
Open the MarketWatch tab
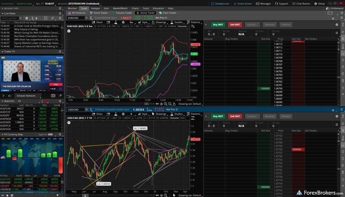[x=120, y=8]
